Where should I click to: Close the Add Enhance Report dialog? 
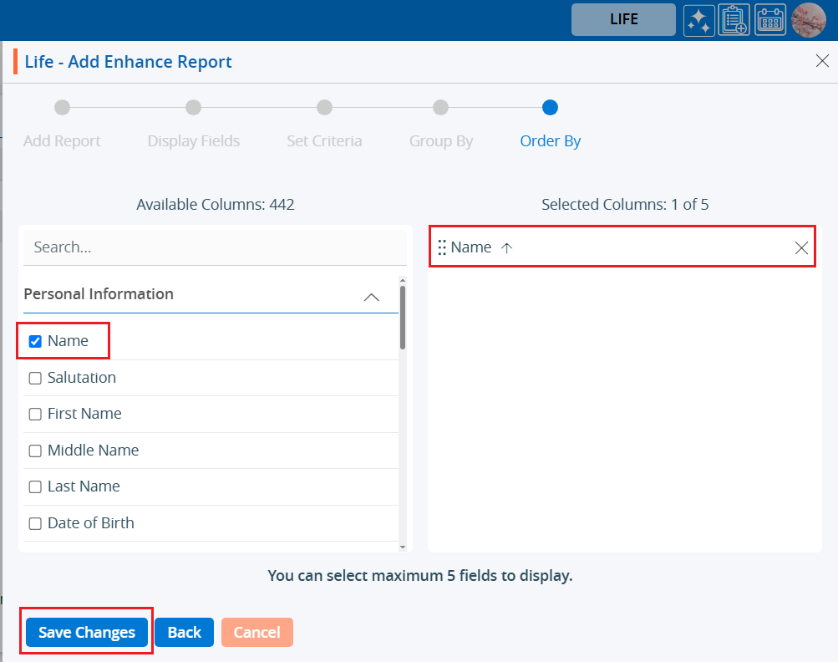821,60
